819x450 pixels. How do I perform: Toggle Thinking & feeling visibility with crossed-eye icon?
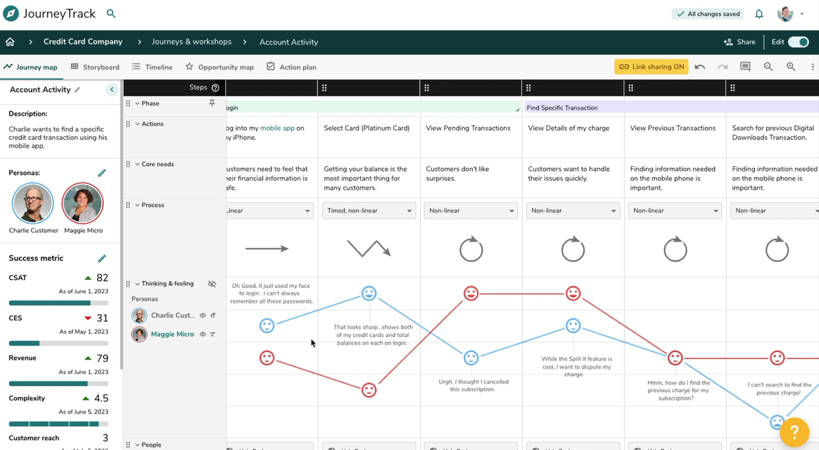coord(212,283)
